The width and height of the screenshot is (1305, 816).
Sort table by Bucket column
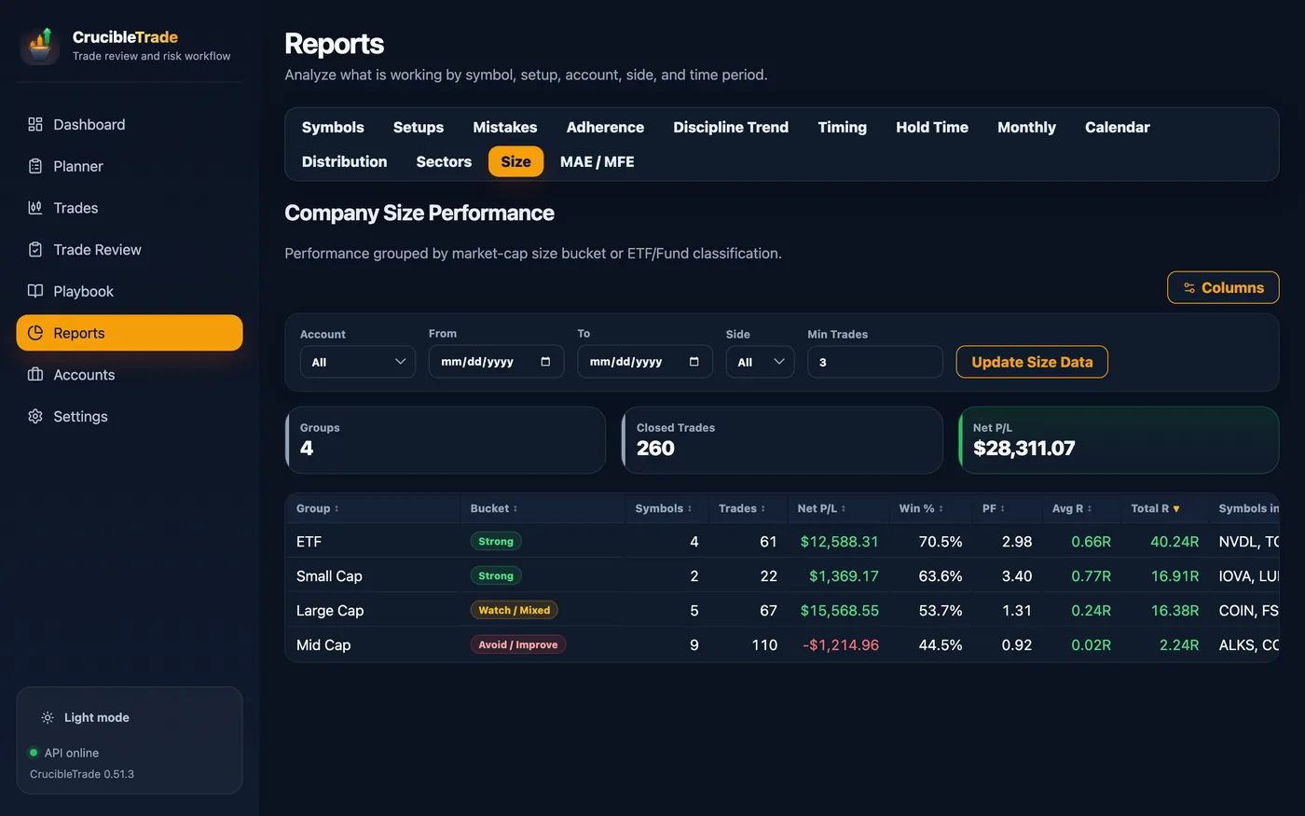click(x=494, y=508)
